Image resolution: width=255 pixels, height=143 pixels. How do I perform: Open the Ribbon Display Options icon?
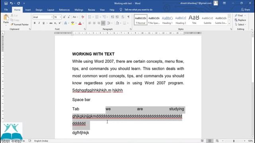(224, 3)
